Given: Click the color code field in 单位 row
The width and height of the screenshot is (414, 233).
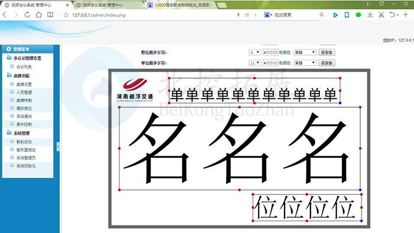Looking at the screenshot, I should (x=270, y=63).
